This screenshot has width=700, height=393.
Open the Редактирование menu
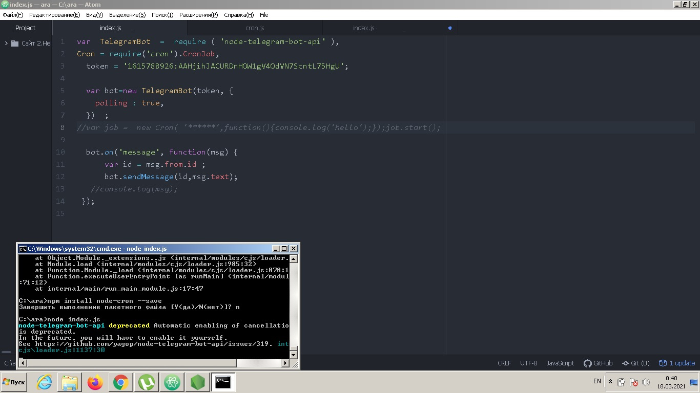click(x=54, y=15)
